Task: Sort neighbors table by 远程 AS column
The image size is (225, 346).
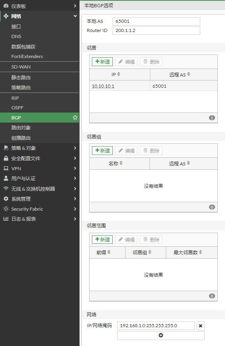Action: pos(189,74)
